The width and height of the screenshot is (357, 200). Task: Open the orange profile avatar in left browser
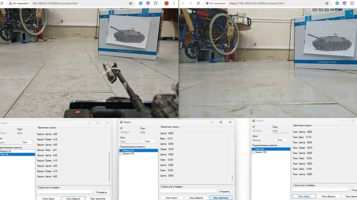click(x=166, y=3)
